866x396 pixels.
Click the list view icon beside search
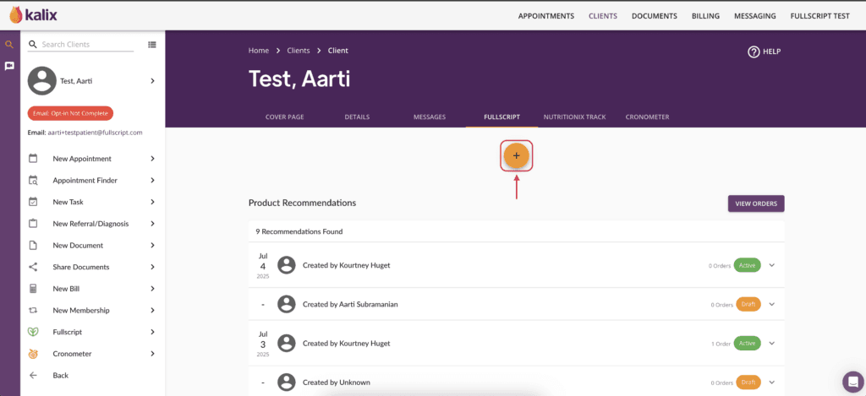tap(152, 45)
